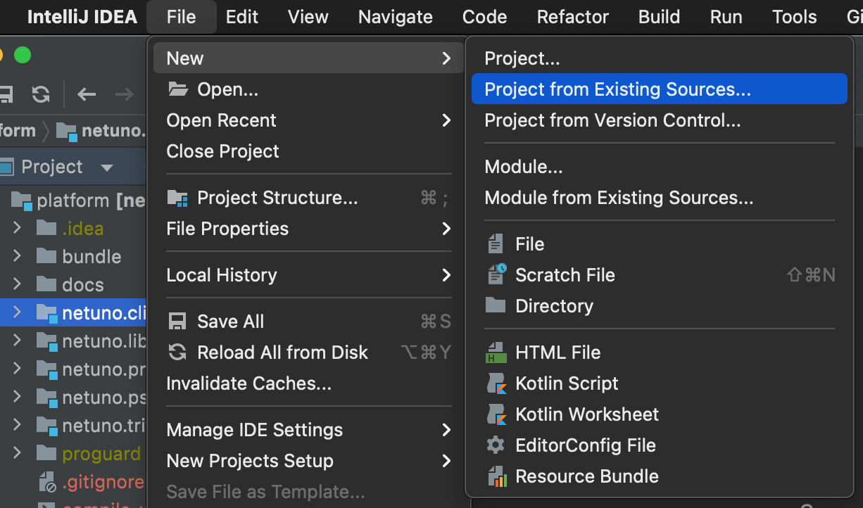Click the Save All disk icon
This screenshot has height=508, width=863.
pos(177,322)
